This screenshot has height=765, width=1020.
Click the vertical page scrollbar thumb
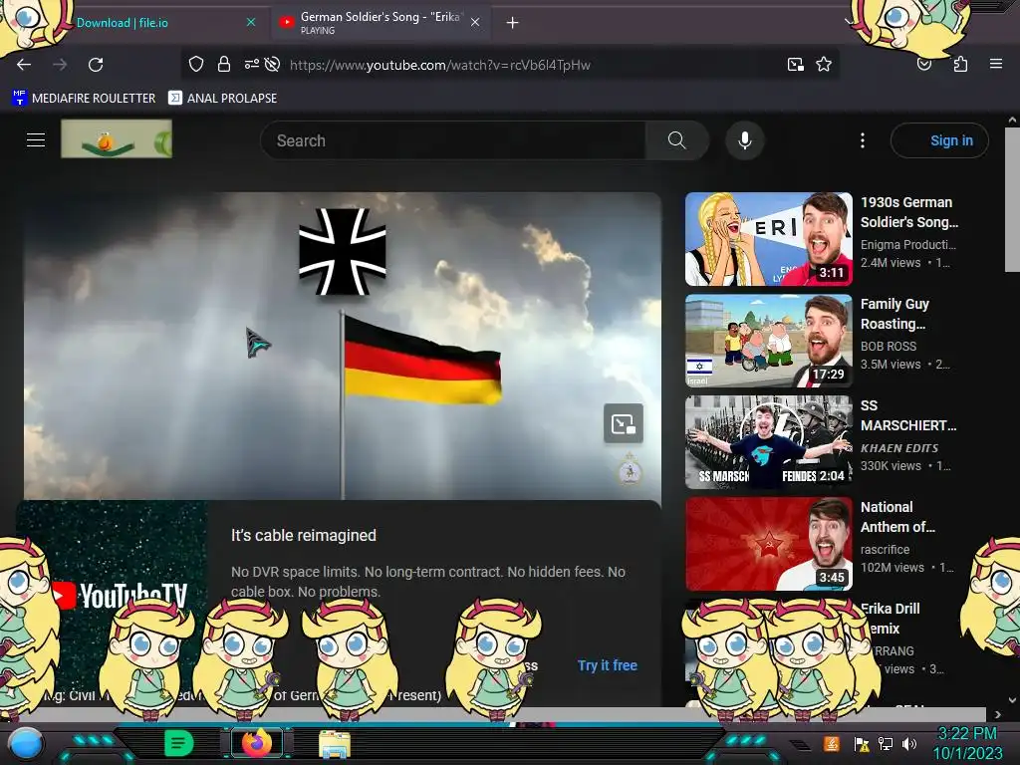[1012, 199]
